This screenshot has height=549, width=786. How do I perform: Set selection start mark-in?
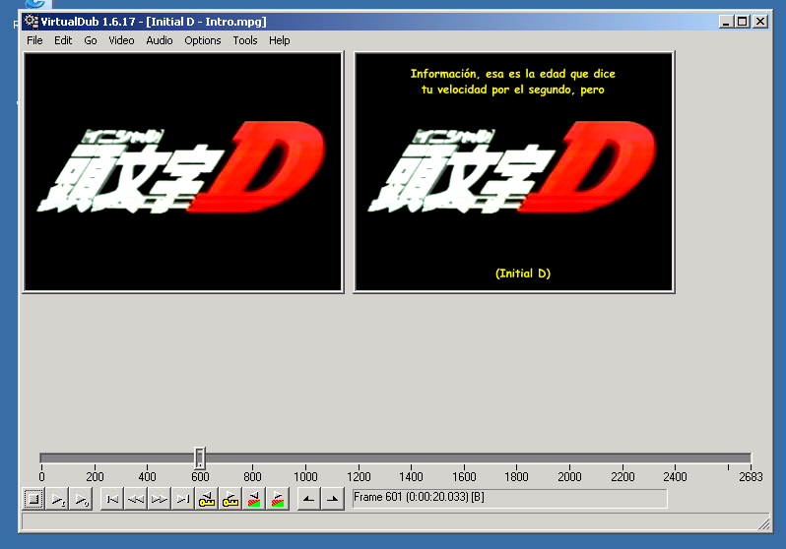point(309,499)
